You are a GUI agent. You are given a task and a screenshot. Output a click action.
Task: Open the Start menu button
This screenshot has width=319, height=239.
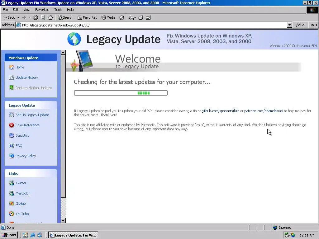9,235
